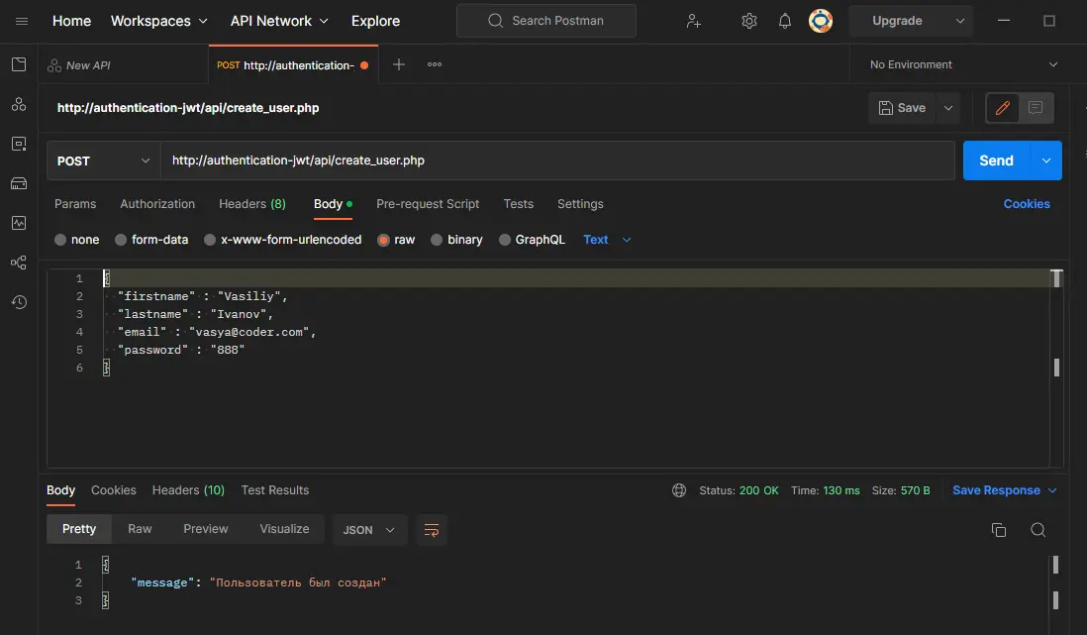Viewport: 1087px width, 635px height.
Task: Open the Collections sidebar icon
Action: [x=19, y=64]
